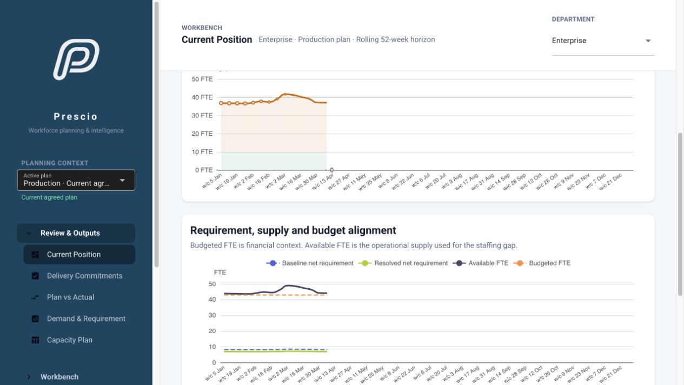Open Plan vs Actual page

[79, 297]
